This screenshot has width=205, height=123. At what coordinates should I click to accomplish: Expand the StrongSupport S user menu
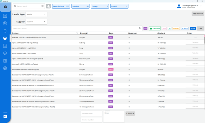[201, 6]
